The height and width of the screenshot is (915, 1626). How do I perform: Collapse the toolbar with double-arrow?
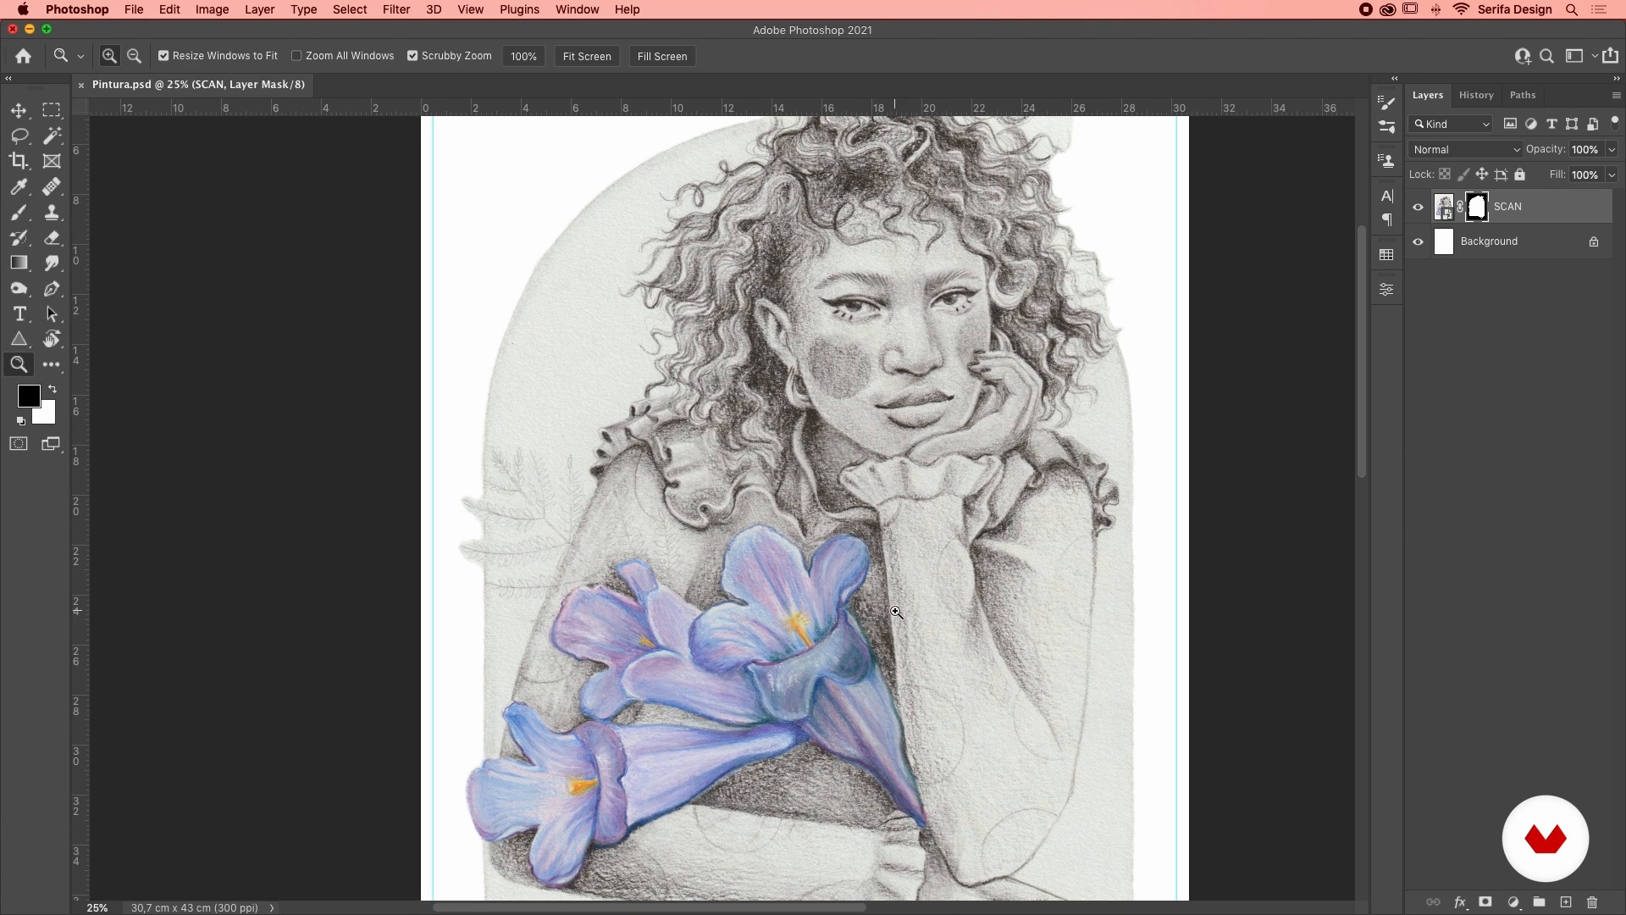coord(8,78)
